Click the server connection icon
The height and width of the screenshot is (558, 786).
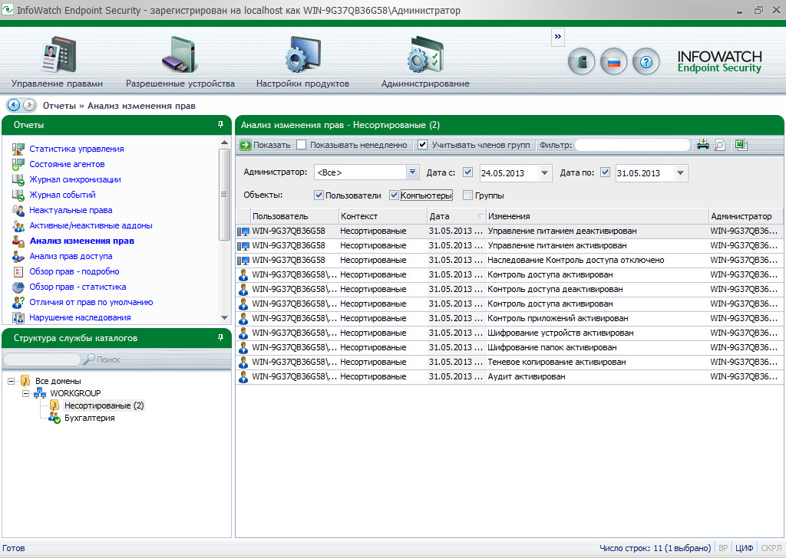click(581, 62)
